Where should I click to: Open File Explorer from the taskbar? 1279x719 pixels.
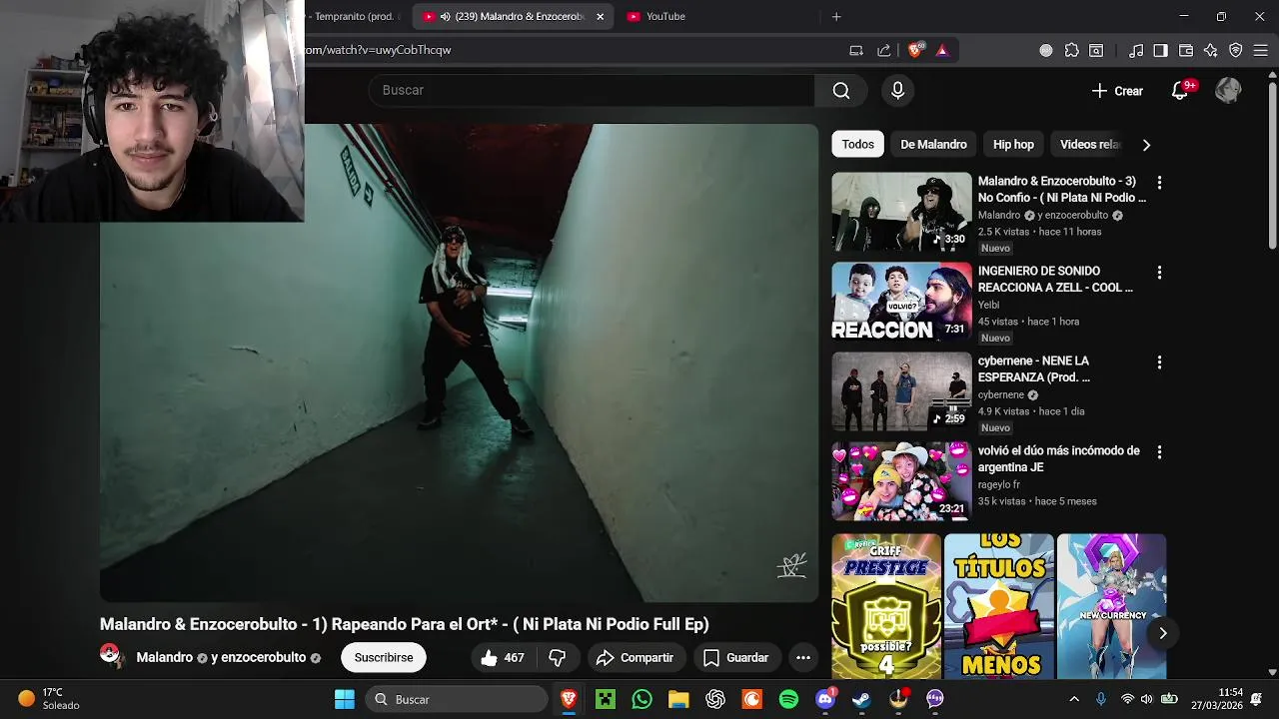click(x=678, y=699)
